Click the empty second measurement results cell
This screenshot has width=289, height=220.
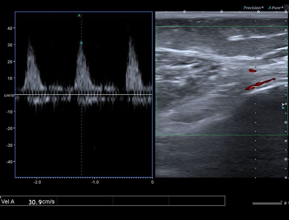pyautogui.click(x=85, y=201)
